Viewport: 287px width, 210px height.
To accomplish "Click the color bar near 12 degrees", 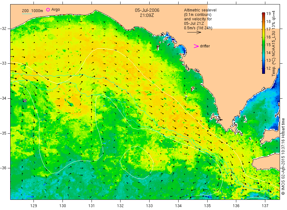I will coord(263,68).
